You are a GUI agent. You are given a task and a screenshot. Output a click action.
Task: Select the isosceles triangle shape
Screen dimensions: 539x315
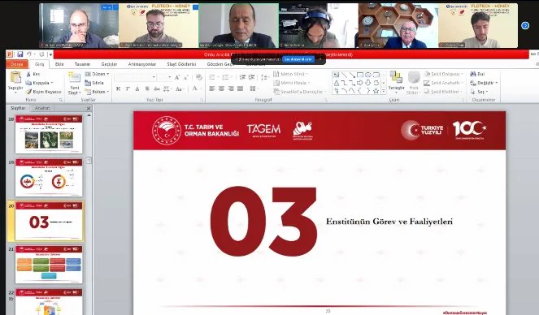tap(337, 83)
